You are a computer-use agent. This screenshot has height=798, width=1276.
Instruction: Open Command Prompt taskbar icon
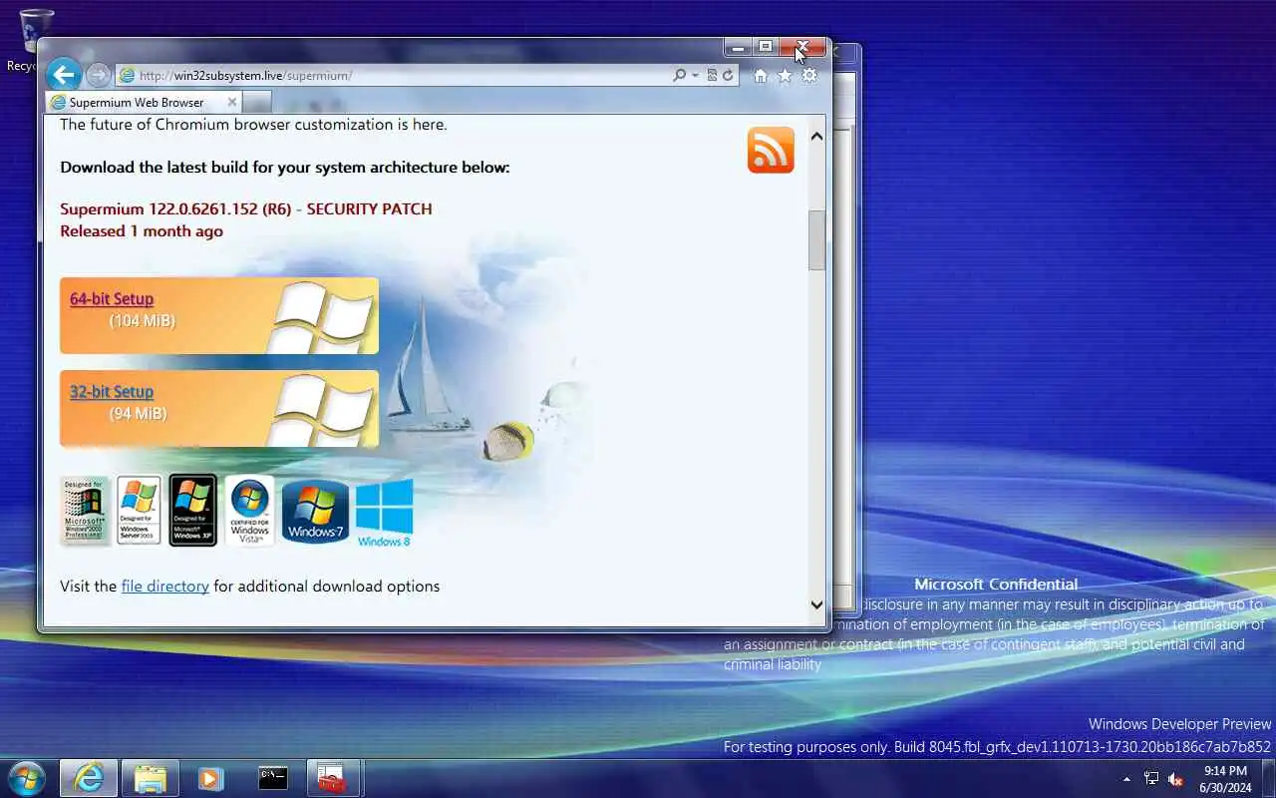pos(273,778)
